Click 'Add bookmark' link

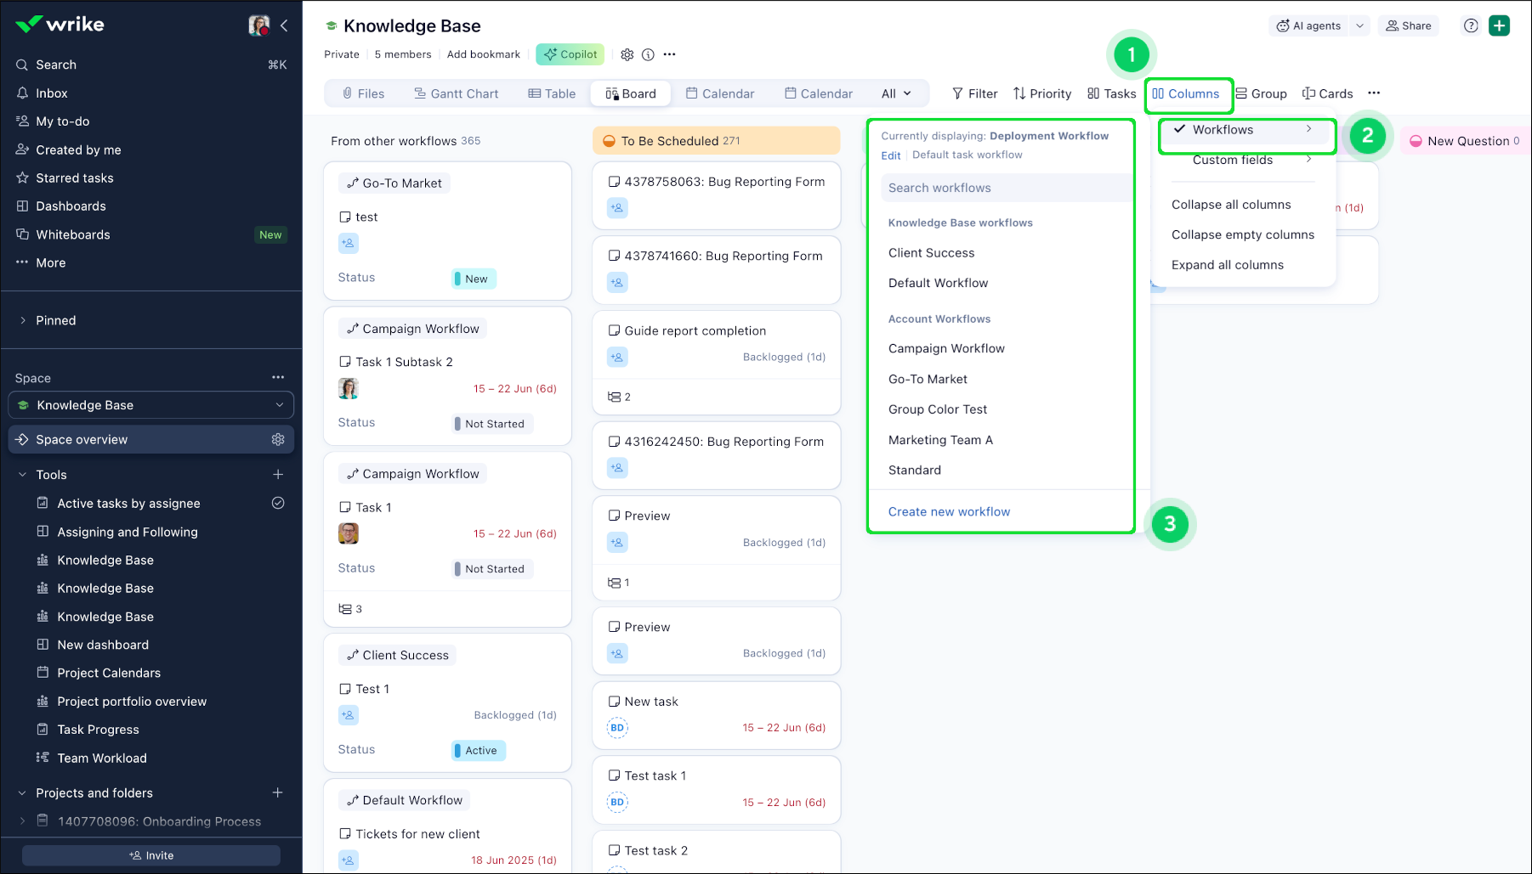pos(484,54)
